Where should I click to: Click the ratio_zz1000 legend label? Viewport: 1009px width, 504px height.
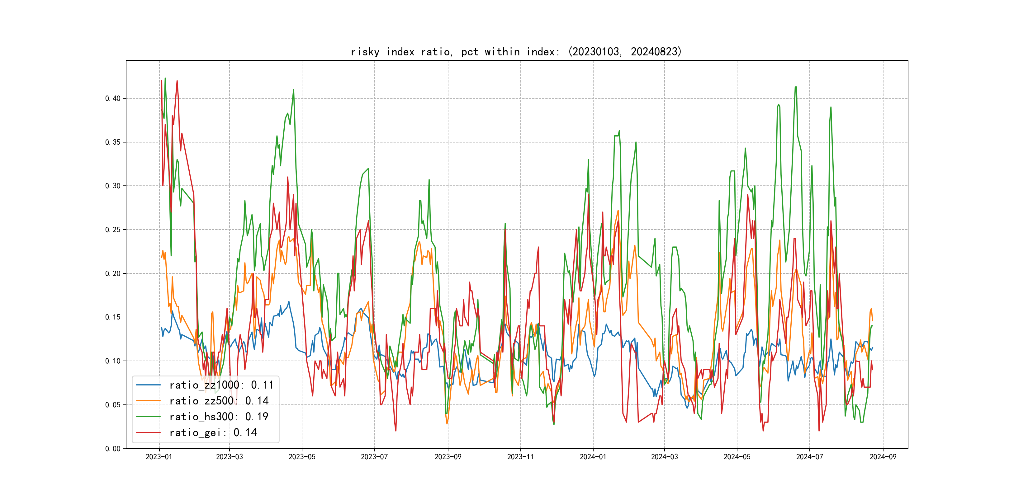point(221,385)
